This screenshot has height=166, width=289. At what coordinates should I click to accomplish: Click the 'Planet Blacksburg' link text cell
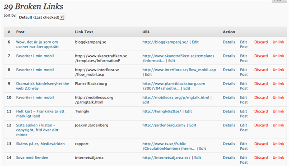coord(91,84)
